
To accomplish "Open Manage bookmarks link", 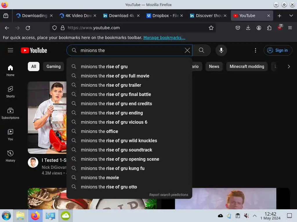I will tap(164, 38).
